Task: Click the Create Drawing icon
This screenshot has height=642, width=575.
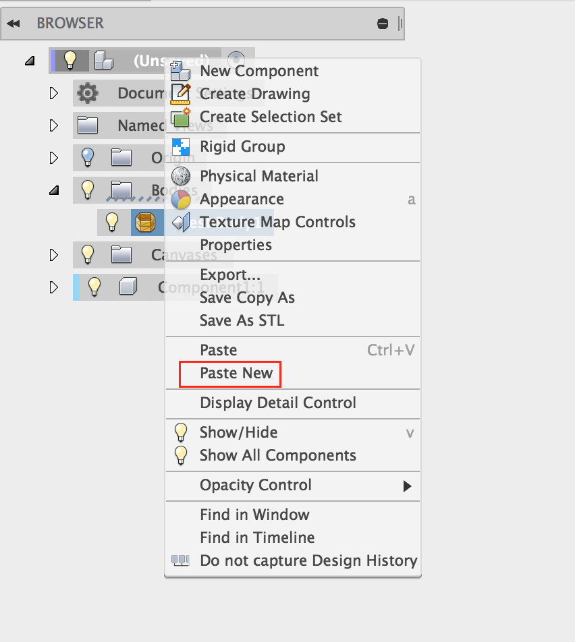Action: click(x=181, y=94)
